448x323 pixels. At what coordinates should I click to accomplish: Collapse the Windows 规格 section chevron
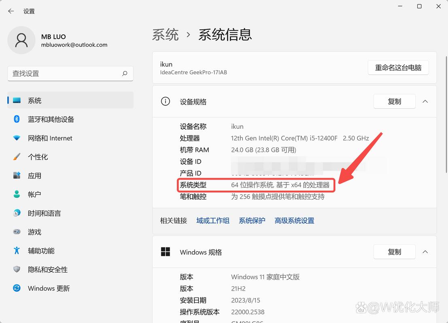[425, 252]
